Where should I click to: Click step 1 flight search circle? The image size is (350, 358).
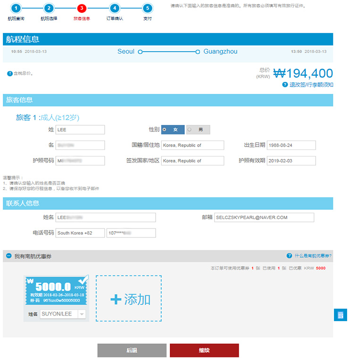(x=16, y=8)
